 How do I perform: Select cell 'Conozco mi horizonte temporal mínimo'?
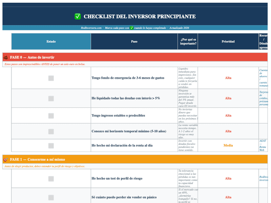click(x=134, y=131)
